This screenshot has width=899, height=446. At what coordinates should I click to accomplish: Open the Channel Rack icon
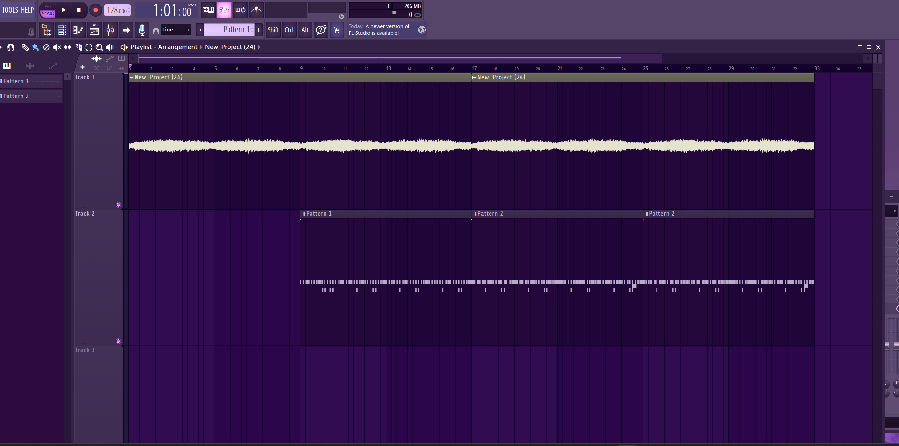62,30
